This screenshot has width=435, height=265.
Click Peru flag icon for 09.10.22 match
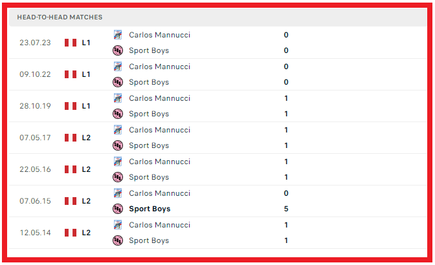coord(70,74)
